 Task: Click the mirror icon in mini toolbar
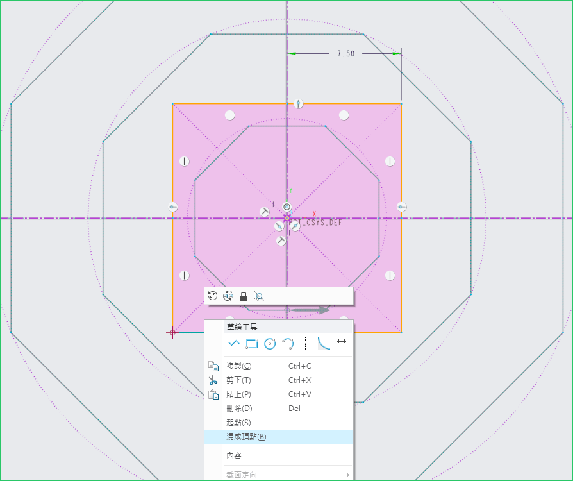[228, 296]
